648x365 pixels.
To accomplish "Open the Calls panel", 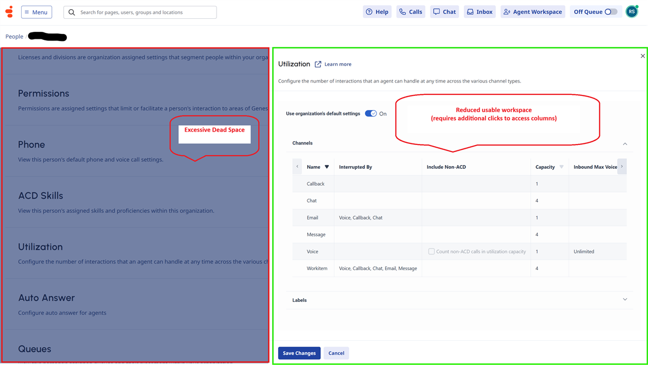I will coord(410,12).
